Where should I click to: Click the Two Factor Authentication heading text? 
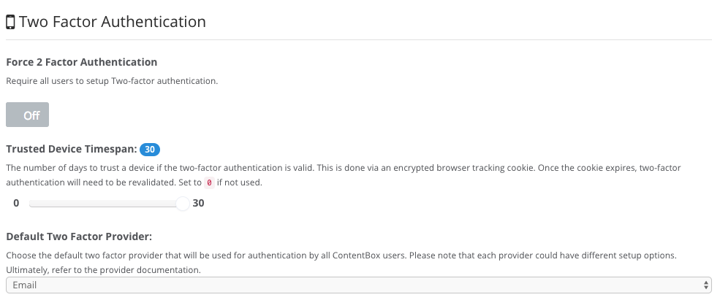pos(113,22)
